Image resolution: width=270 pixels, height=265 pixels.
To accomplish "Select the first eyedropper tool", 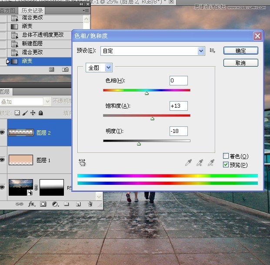I will pyautogui.click(x=188, y=163).
